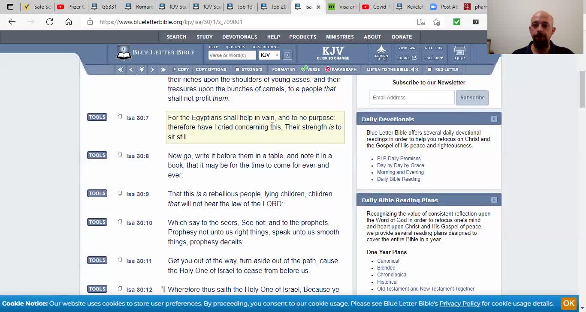The width and height of the screenshot is (586, 312).
Task: Go to previous chapter single-left arrow
Action: tap(131, 69)
